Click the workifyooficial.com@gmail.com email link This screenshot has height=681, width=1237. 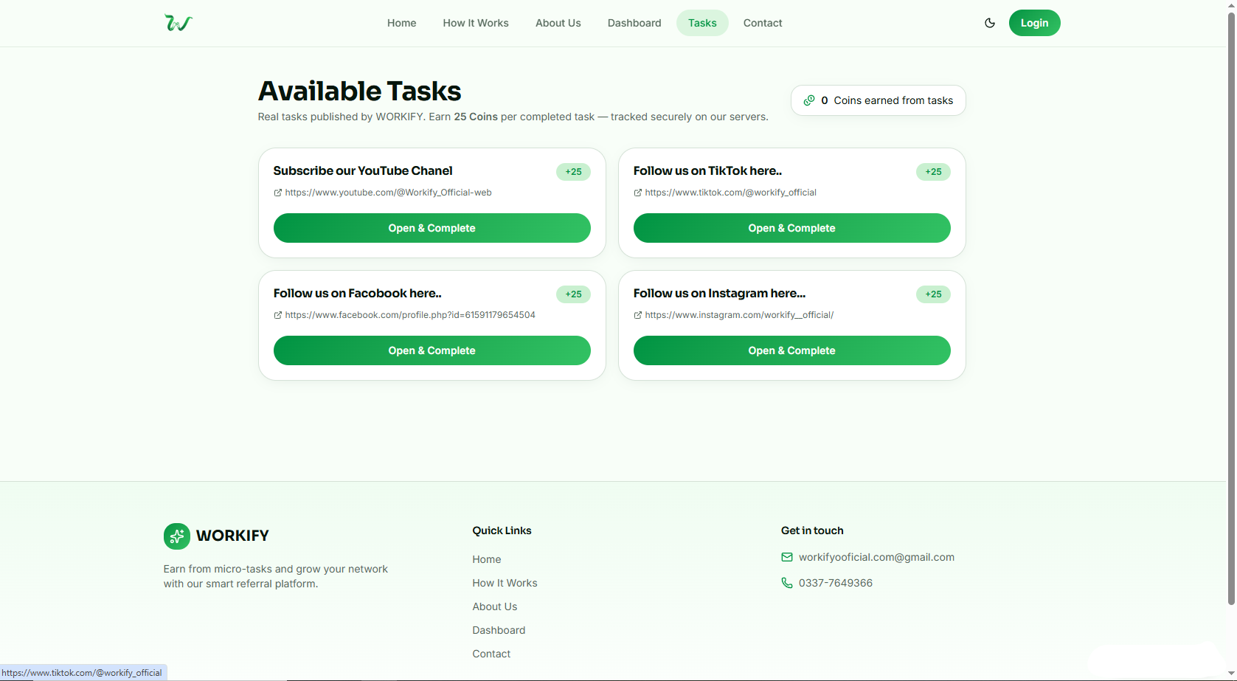coord(876,557)
